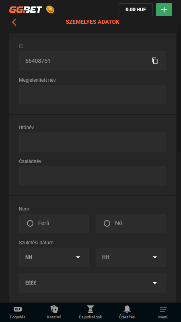
Task: Open the Menü hamburger icon
Action: click(x=163, y=312)
